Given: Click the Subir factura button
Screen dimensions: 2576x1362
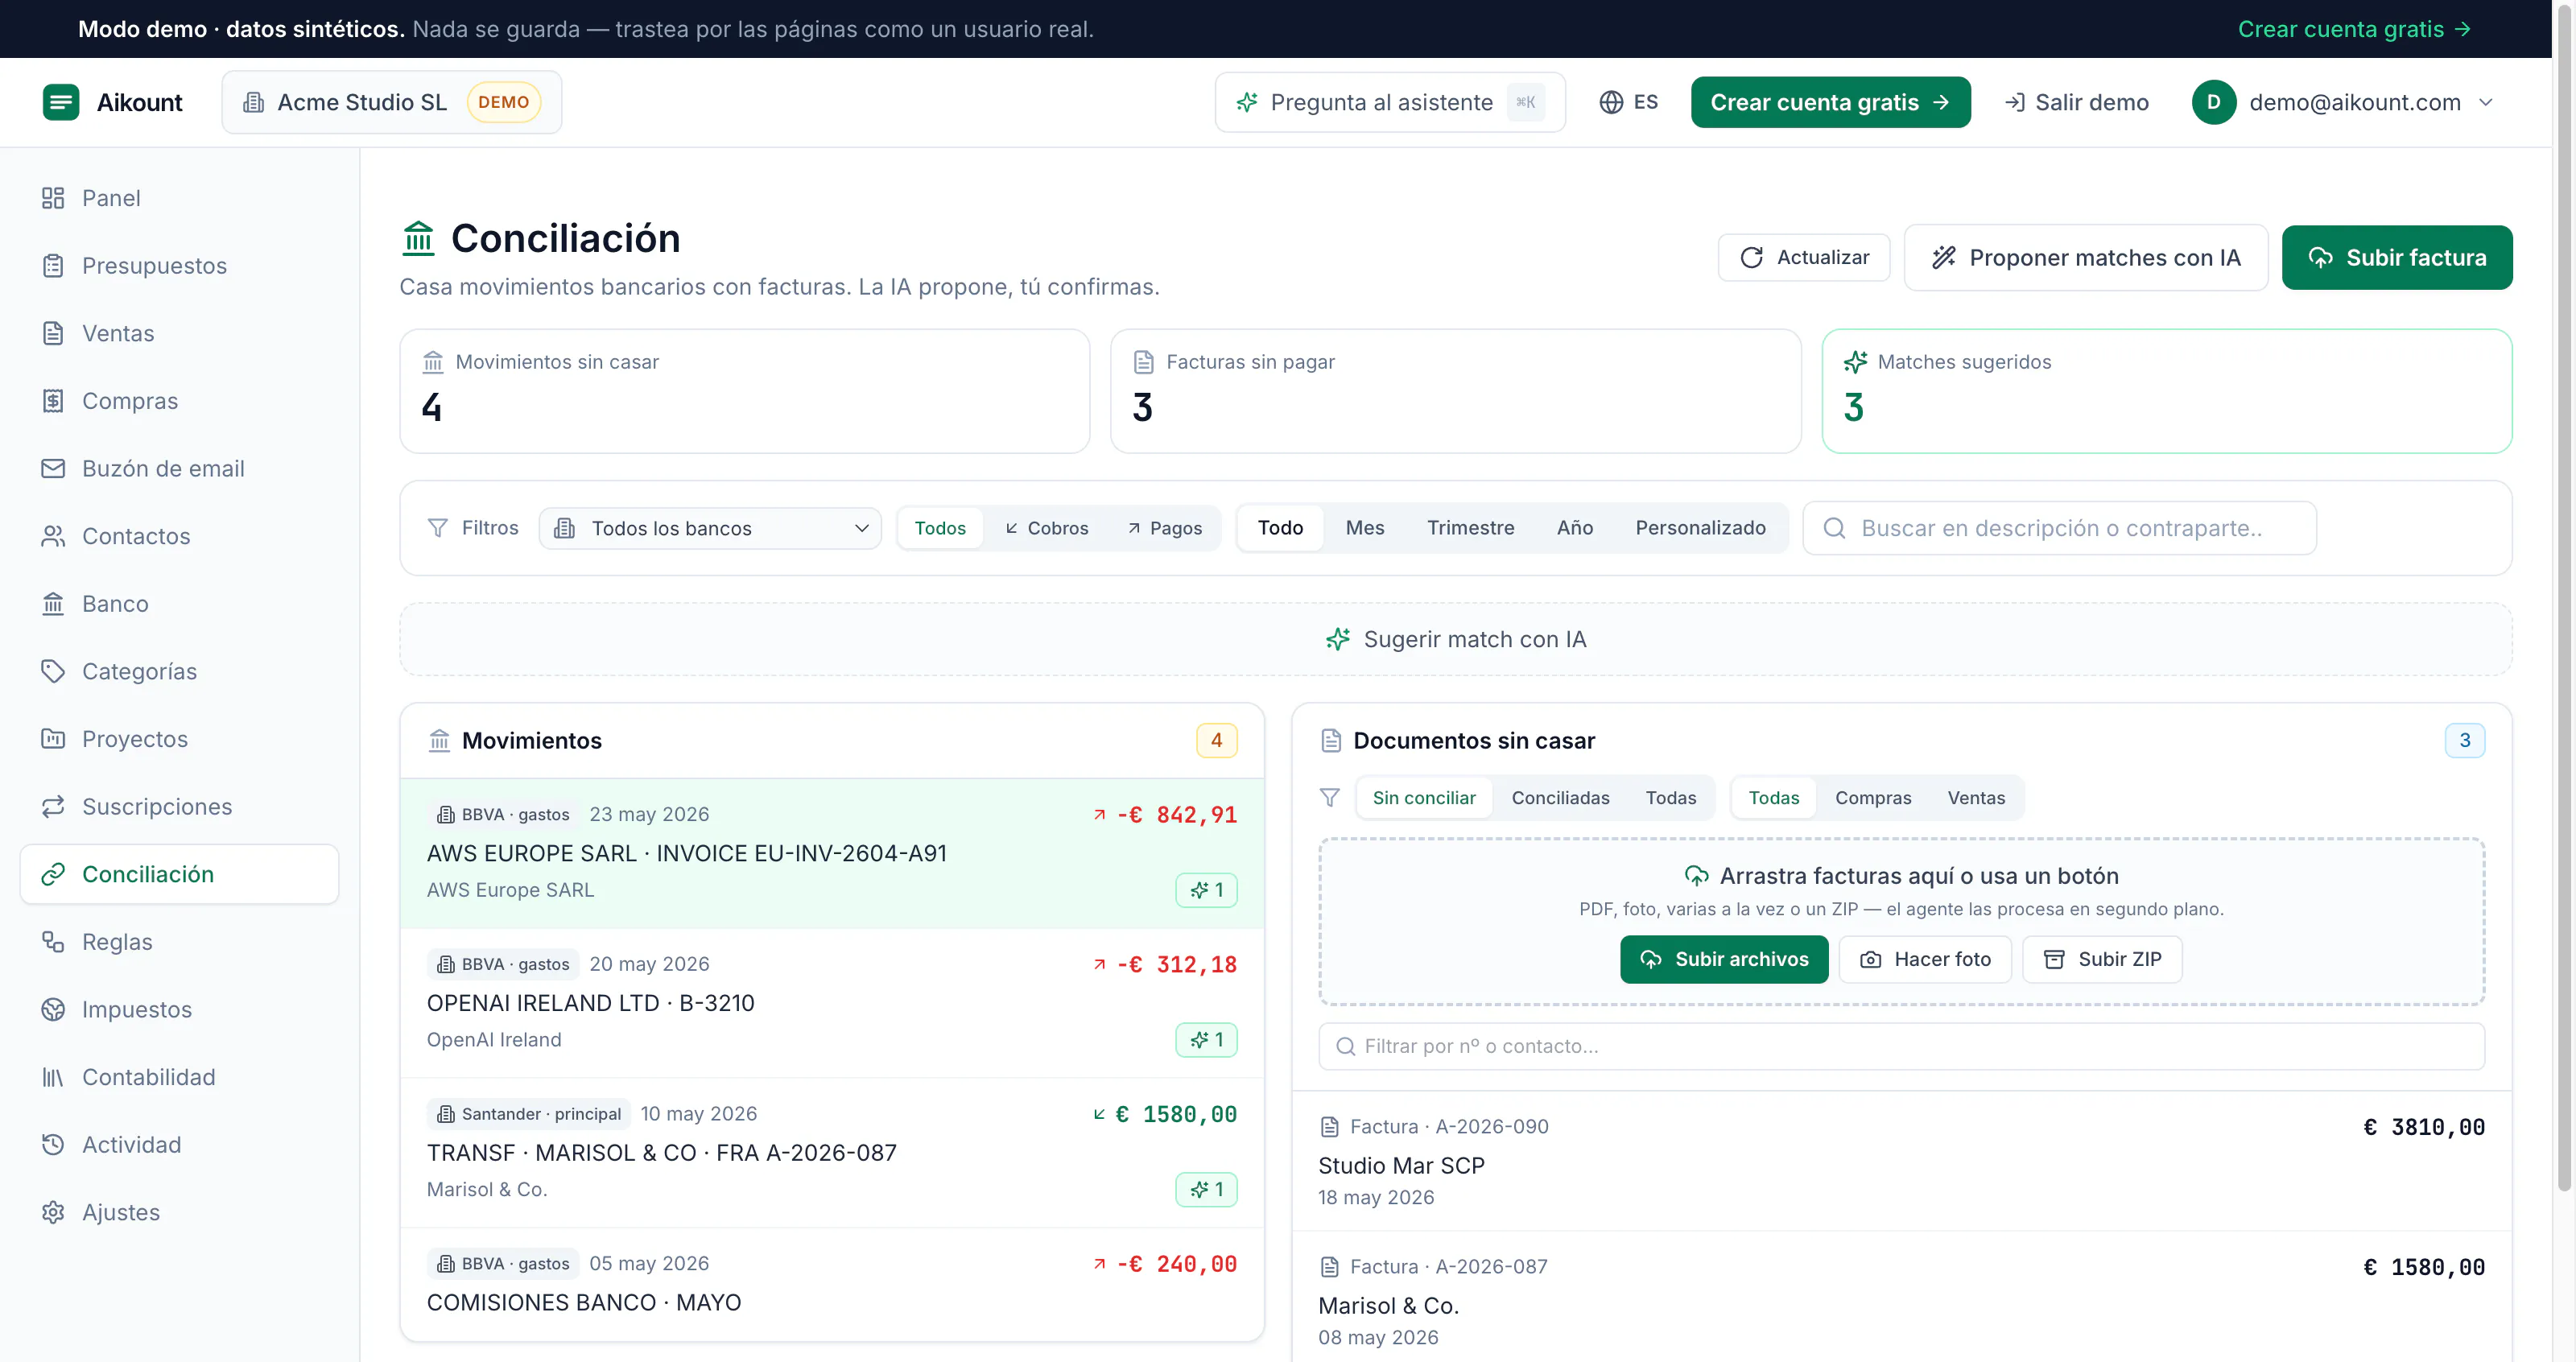Looking at the screenshot, I should tap(2397, 258).
